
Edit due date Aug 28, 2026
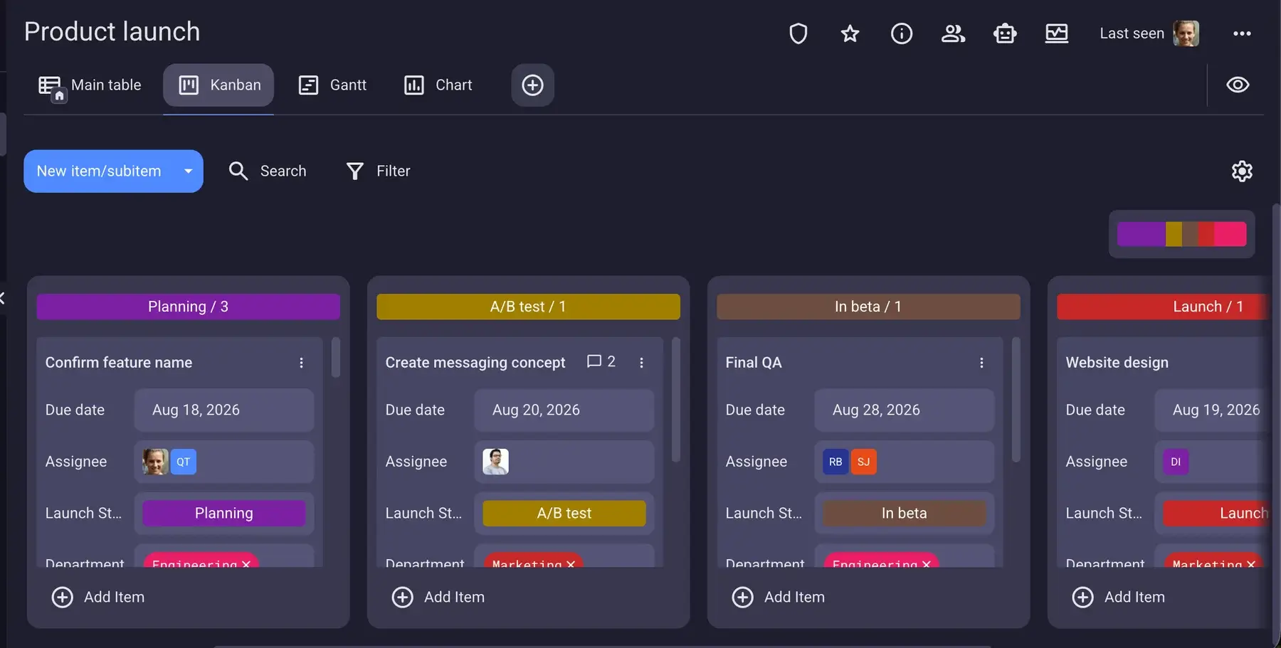(905, 410)
